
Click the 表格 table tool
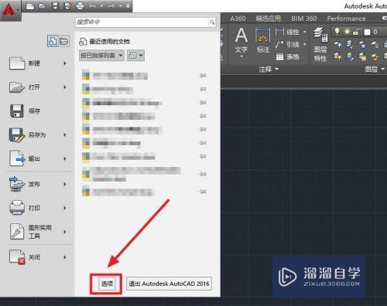click(288, 56)
